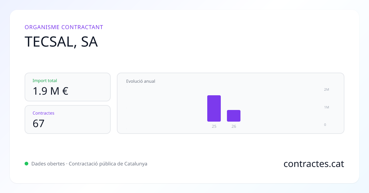Click the 26 year label under chart
This screenshot has width=369, height=193.
[234, 126]
